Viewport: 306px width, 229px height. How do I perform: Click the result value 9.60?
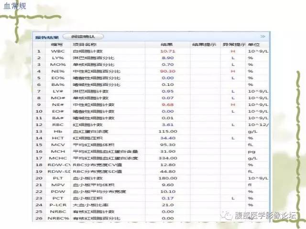[x=168, y=185]
